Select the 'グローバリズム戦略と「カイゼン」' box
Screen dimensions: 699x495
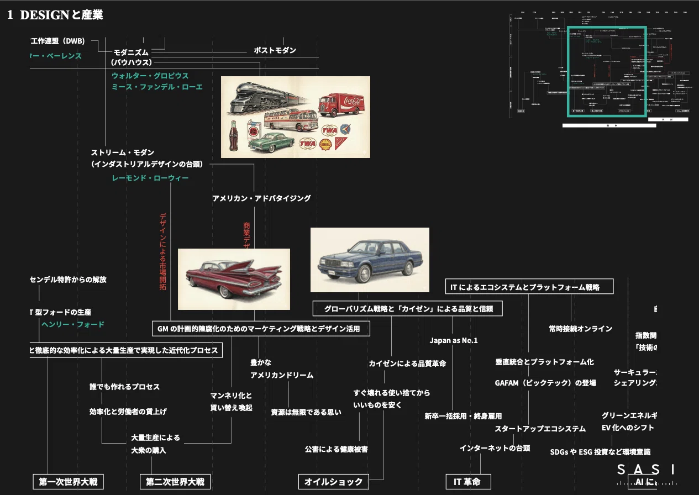click(x=408, y=308)
